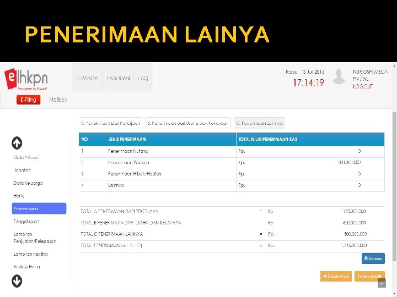The image size is (397, 297).
Task: Open Pengeluaran in sidebar
Action: [26, 222]
